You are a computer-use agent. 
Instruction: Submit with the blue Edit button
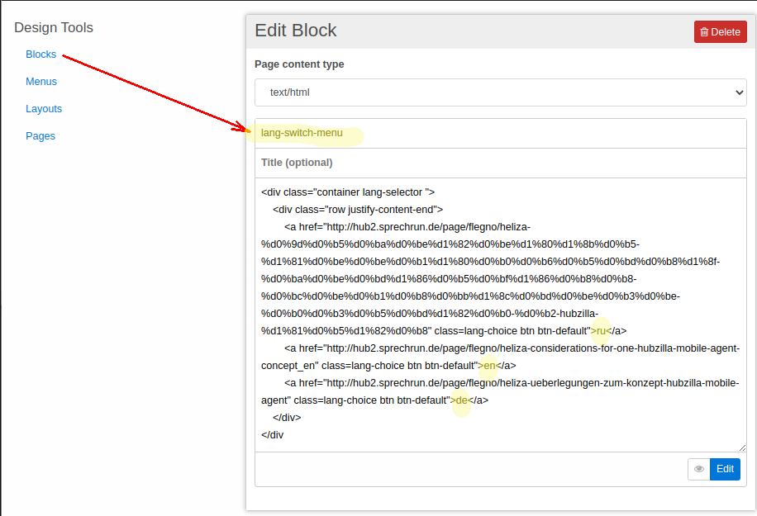tap(725, 469)
